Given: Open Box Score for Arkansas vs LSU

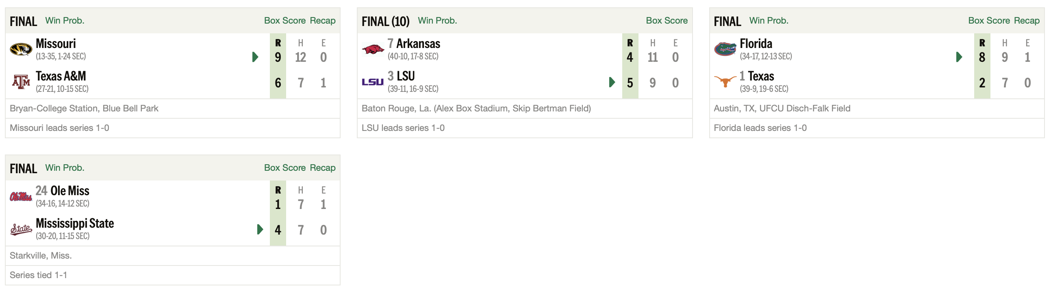Looking at the screenshot, I should click(667, 20).
